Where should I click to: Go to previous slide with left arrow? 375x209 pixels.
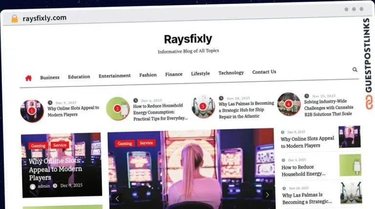coord(117,198)
